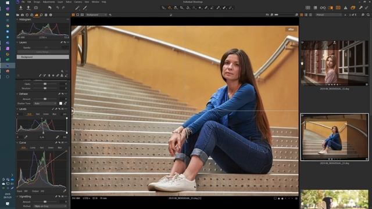Add a new layer with plus button
This screenshot has width=372, height=209.
click(x=62, y=71)
